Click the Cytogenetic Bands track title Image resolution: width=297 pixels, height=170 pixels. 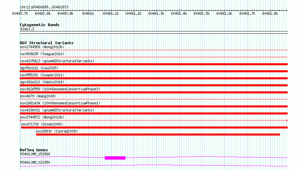[x=40, y=25]
